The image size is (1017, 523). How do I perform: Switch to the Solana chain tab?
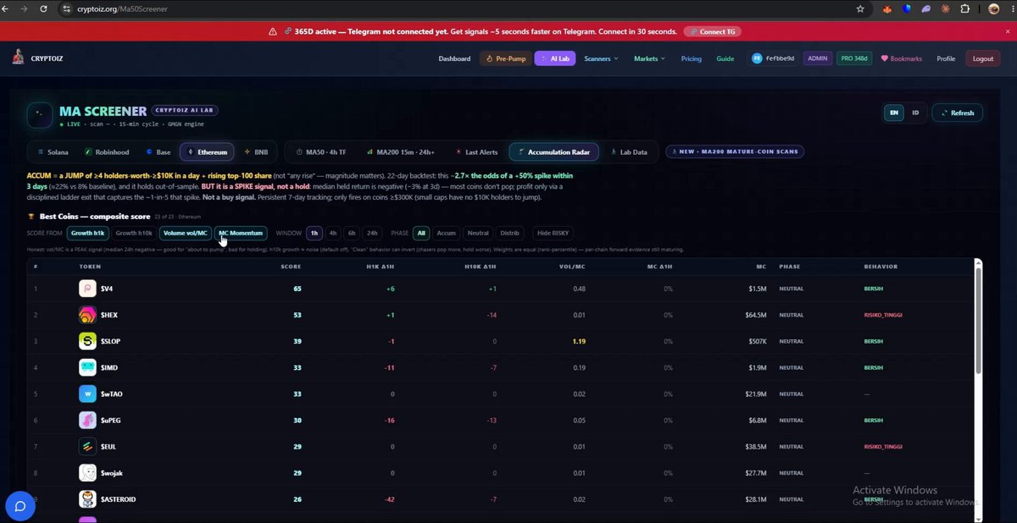pyautogui.click(x=53, y=152)
